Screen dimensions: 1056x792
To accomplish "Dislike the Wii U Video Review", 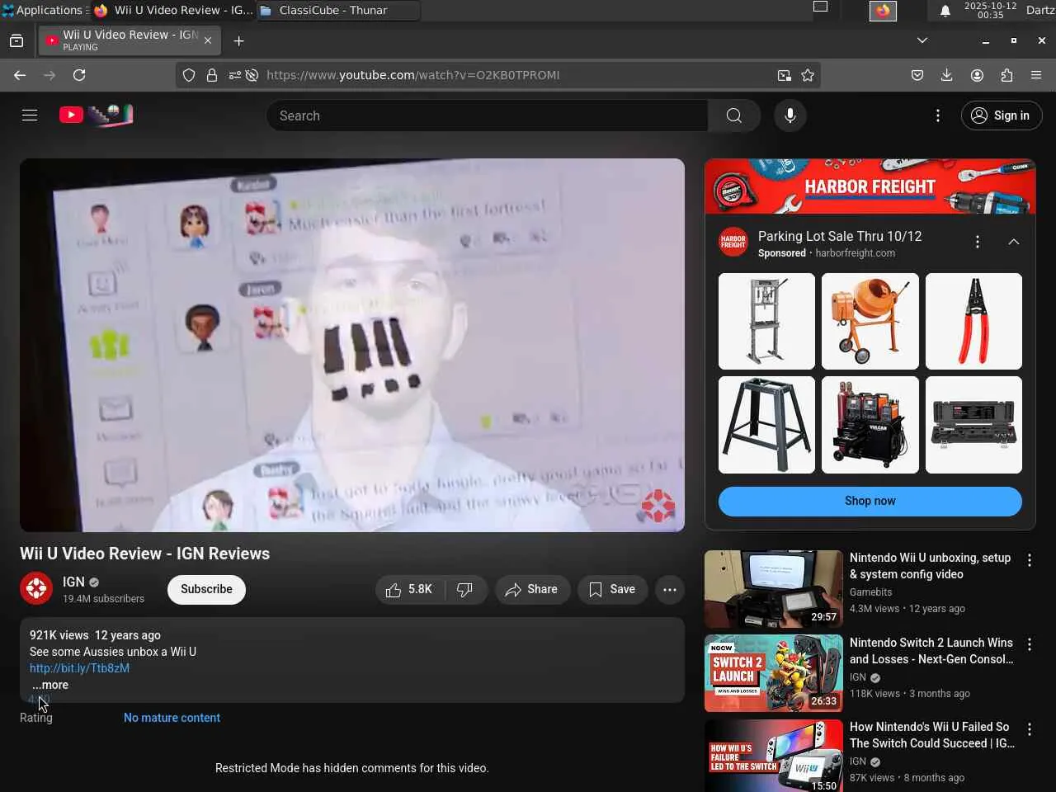I will pyautogui.click(x=464, y=589).
